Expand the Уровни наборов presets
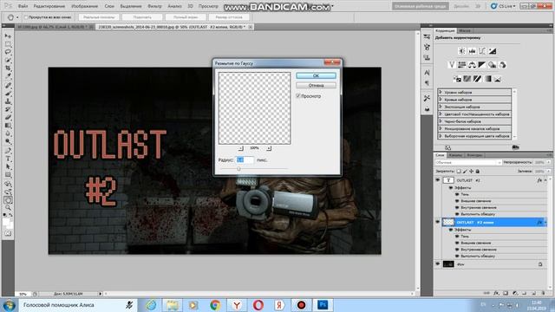 point(441,92)
